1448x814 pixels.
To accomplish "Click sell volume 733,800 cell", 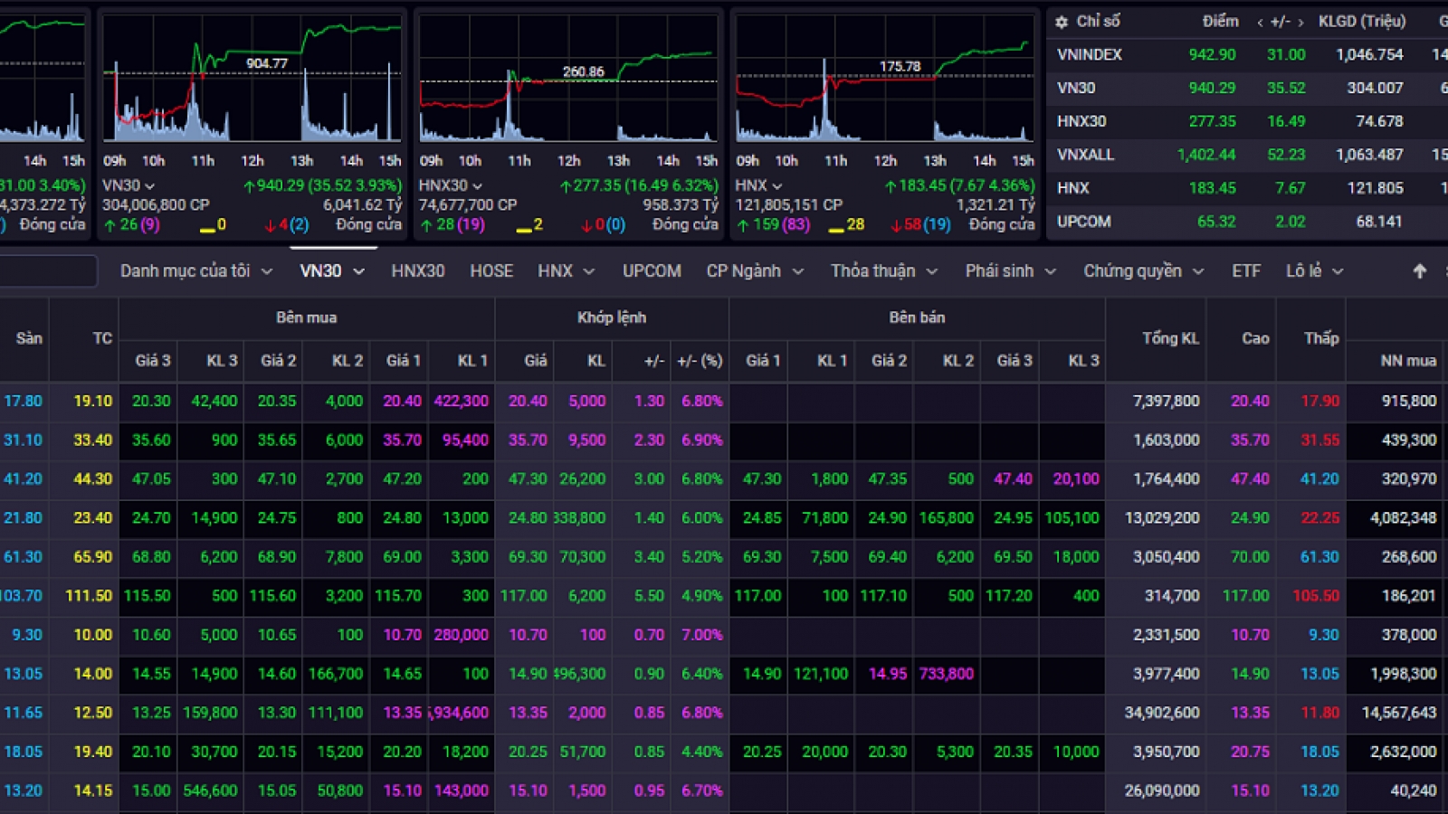I will click(946, 674).
